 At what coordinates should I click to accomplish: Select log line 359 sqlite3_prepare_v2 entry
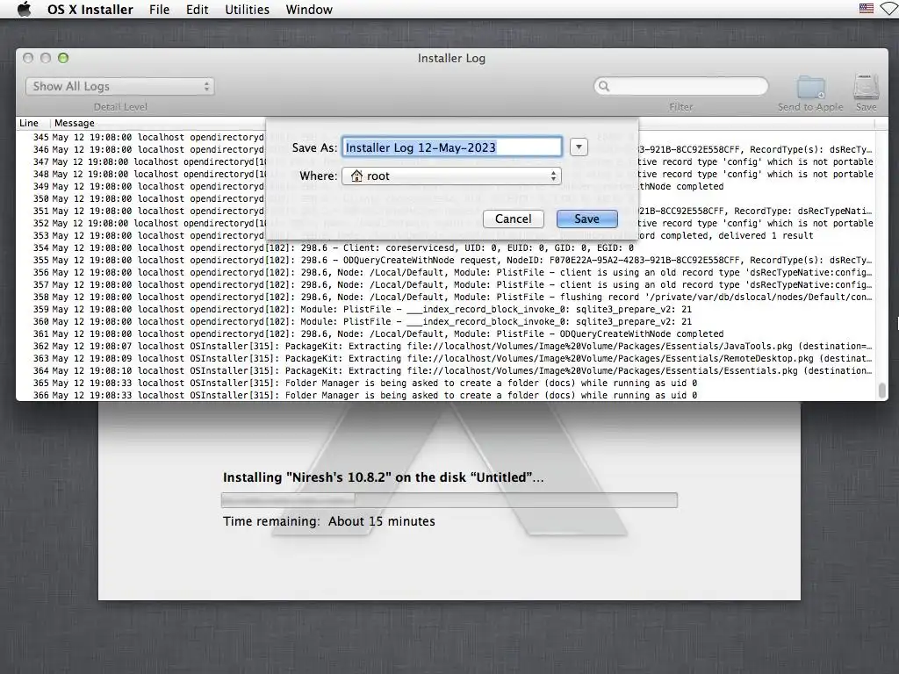(444, 310)
